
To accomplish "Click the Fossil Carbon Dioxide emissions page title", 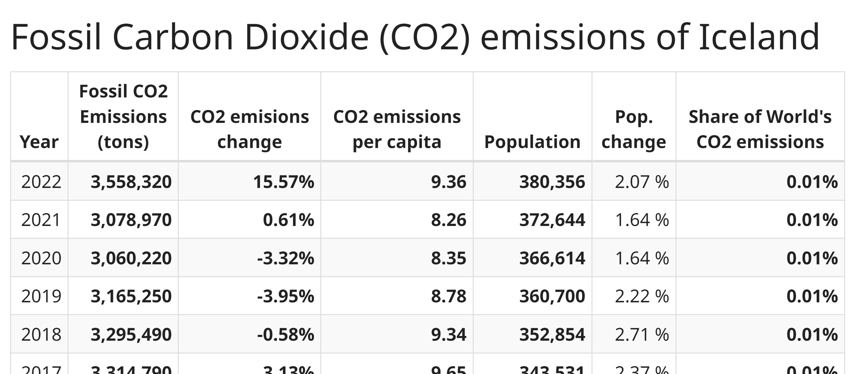I will (415, 37).
